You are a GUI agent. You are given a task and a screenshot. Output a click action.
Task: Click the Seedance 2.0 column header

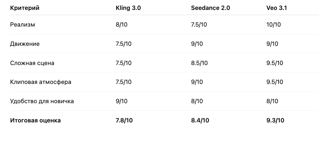(x=210, y=8)
